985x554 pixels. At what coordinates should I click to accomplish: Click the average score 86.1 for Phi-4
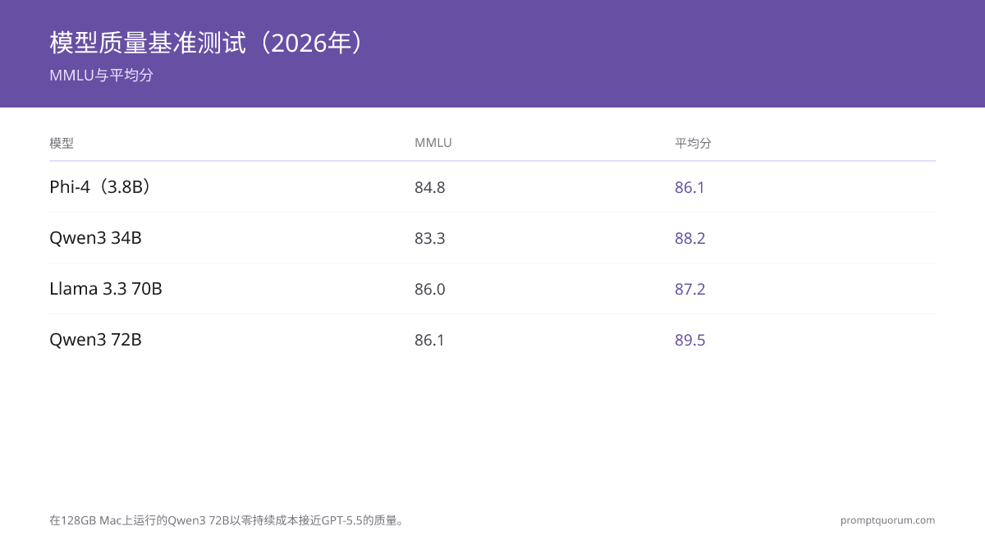click(x=690, y=187)
